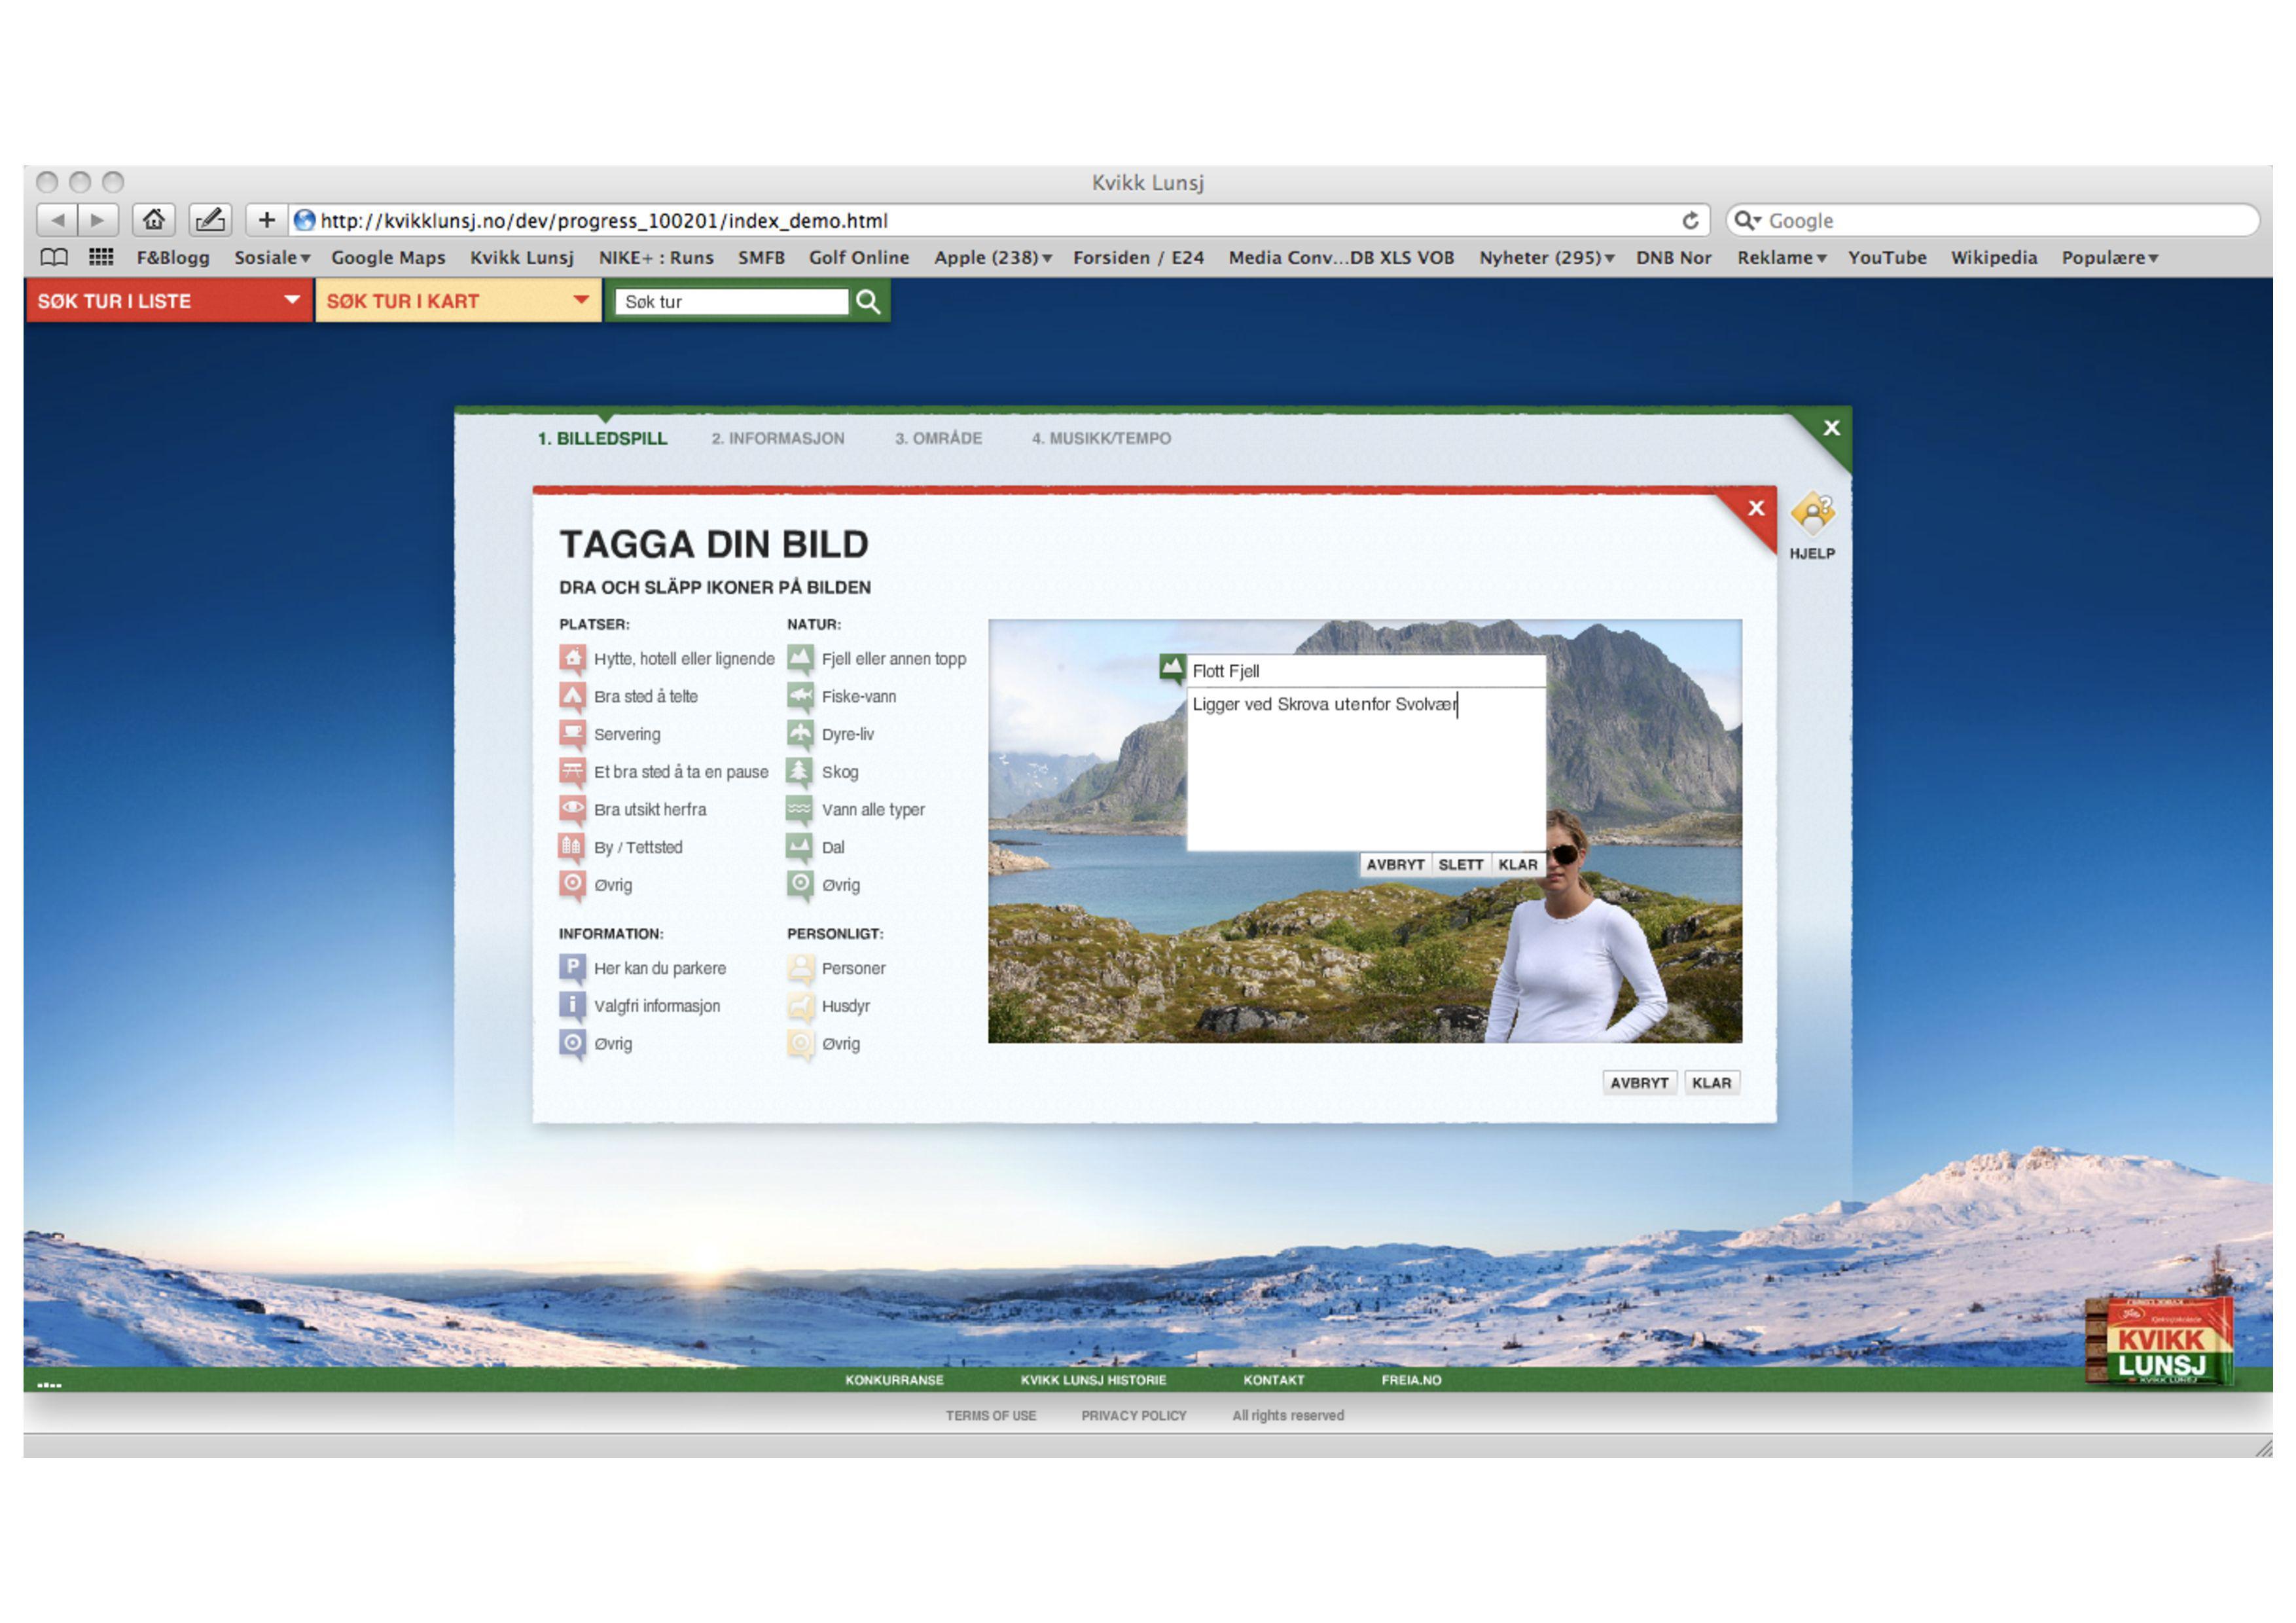Open the Reklame bookmarks dropdown

pyautogui.click(x=1782, y=258)
